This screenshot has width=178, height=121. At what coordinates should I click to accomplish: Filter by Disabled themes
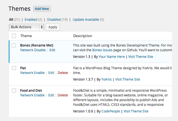(54, 19)
